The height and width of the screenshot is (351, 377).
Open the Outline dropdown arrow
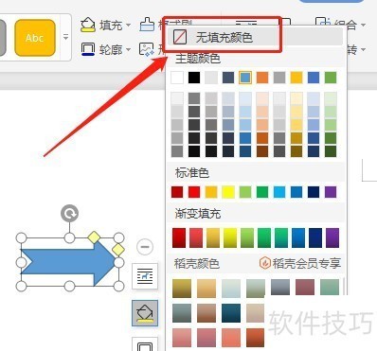(128, 49)
